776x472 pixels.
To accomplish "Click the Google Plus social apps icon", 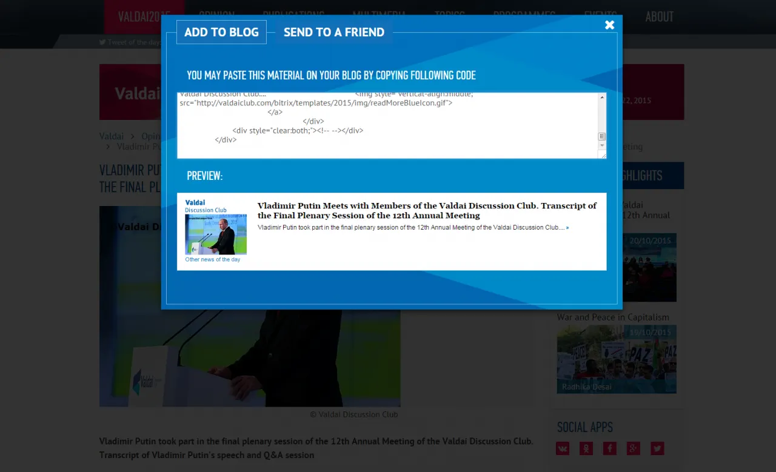I will (634, 448).
